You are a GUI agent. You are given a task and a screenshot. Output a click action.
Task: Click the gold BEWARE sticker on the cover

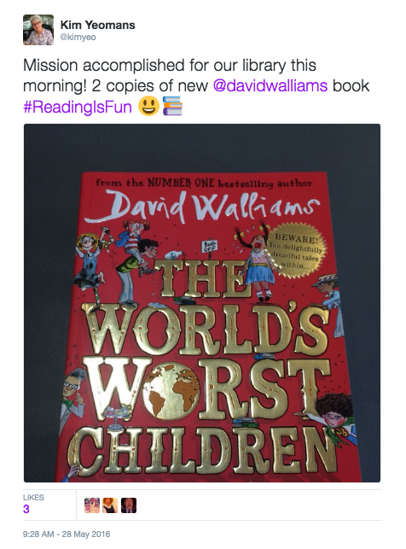(x=295, y=251)
